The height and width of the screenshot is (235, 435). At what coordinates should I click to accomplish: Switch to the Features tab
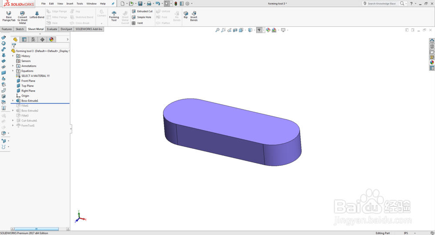click(7, 29)
